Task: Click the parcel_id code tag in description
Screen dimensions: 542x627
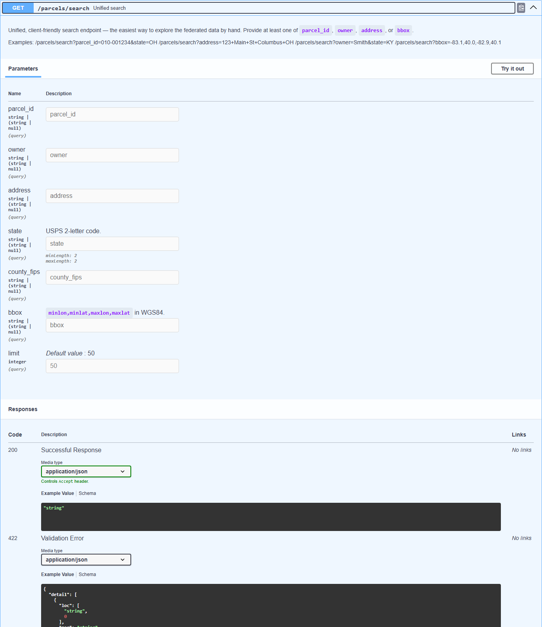Action: tap(316, 31)
